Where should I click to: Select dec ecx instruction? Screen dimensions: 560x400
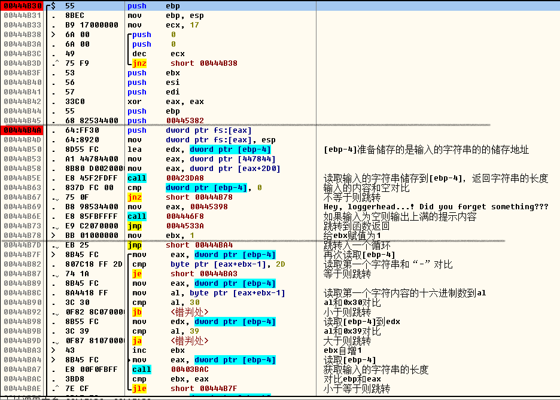tap(158, 54)
